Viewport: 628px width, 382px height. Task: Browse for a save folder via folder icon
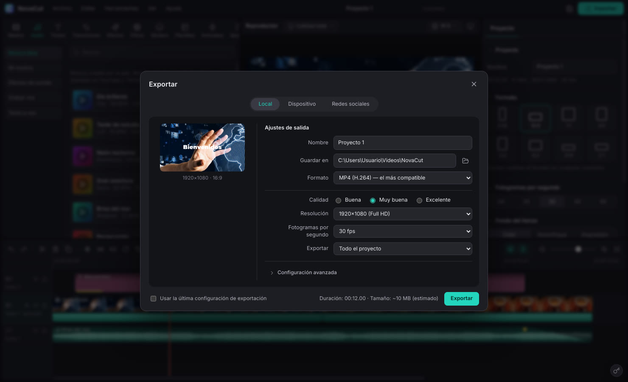(x=465, y=161)
